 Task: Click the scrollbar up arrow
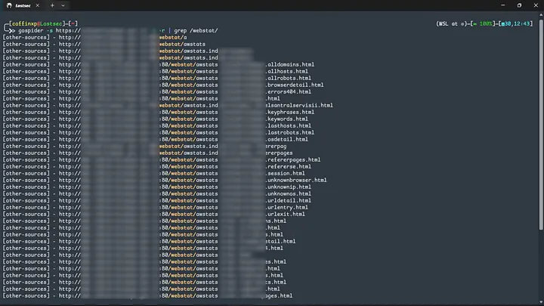click(x=541, y=15)
